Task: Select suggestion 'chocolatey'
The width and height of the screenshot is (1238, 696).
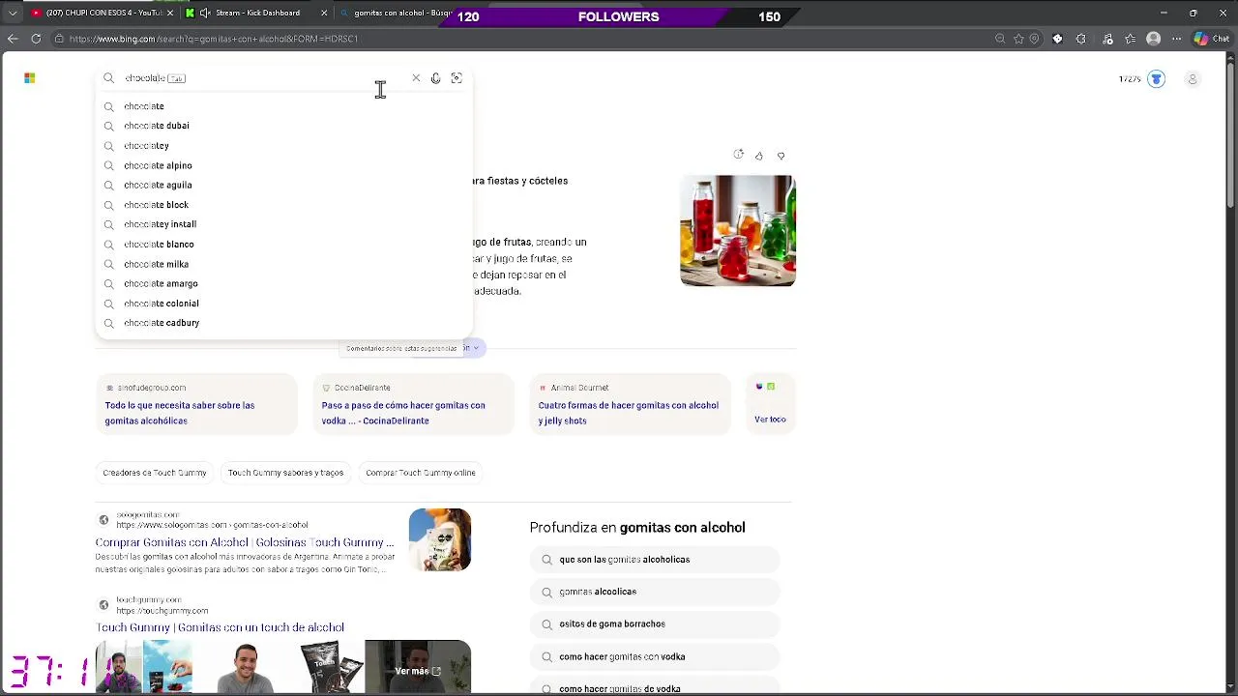Action: pyautogui.click(x=284, y=146)
